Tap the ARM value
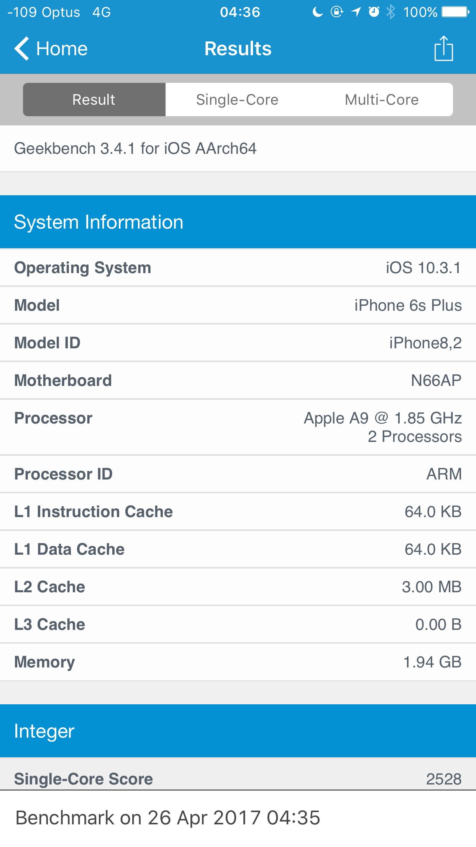The width and height of the screenshot is (476, 847). [x=444, y=474]
